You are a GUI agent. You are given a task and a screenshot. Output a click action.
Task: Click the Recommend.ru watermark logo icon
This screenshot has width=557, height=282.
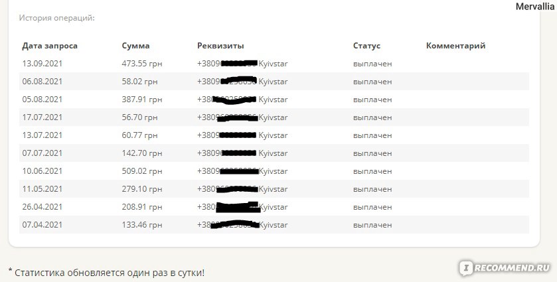pos(466,268)
